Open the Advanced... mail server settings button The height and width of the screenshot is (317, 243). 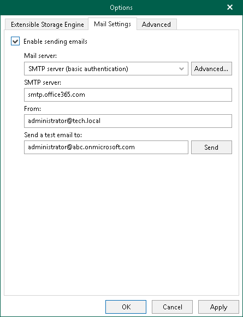coord(211,69)
